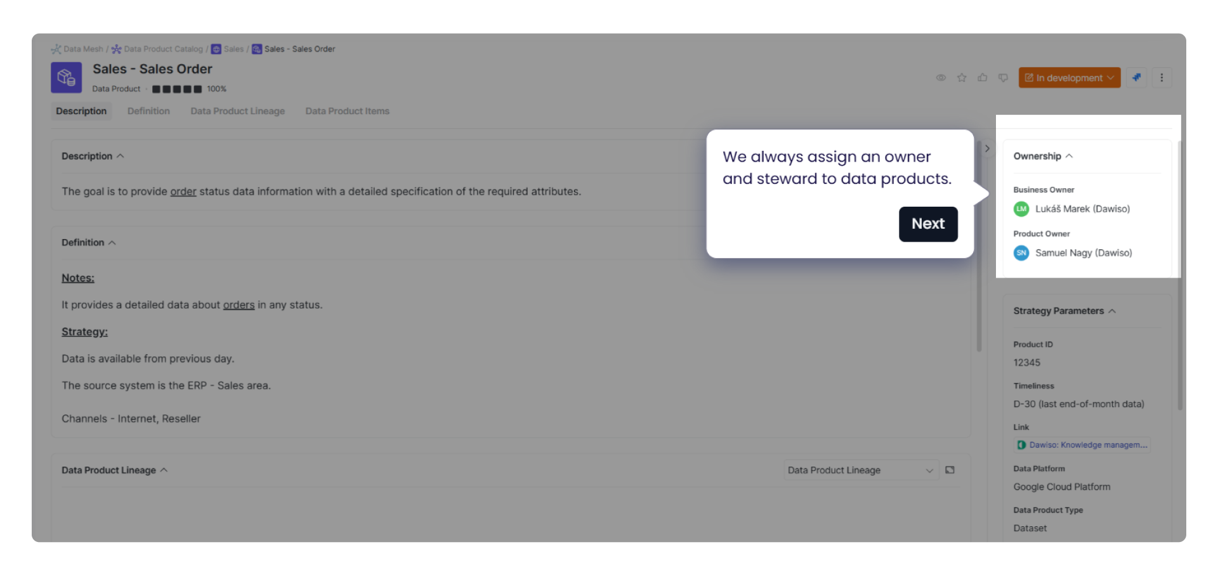Screen dimensions: 1218x575
Task: Open the Jira integration icon
Action: pyautogui.click(x=1136, y=77)
